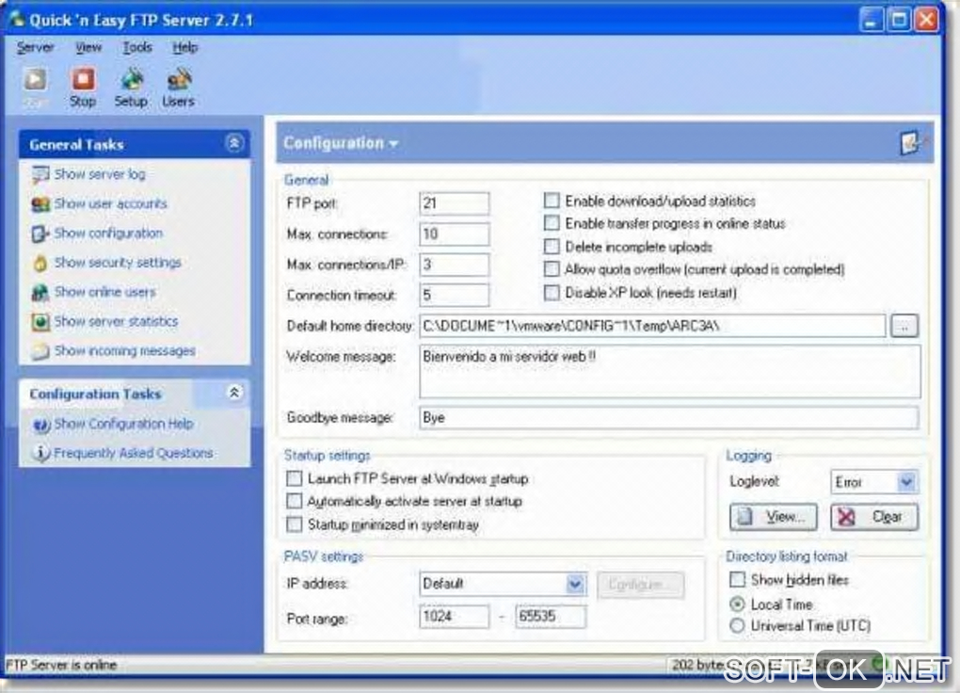Click the 'FTP Server is online' status text
The height and width of the screenshot is (693, 960).
pos(60,665)
